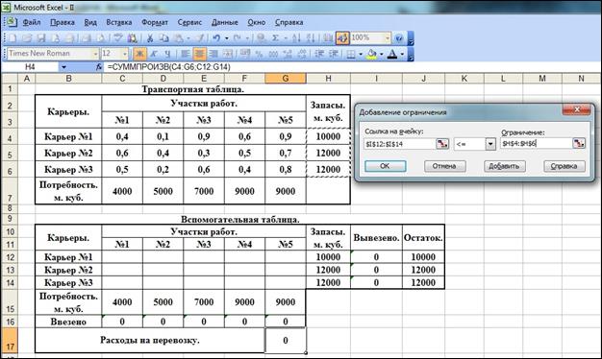Sort descending with the Z-A icon
The height and width of the screenshot is (359, 602).
click(311, 38)
